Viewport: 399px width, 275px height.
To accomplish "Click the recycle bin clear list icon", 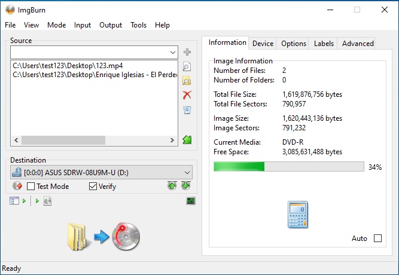I will (187, 110).
